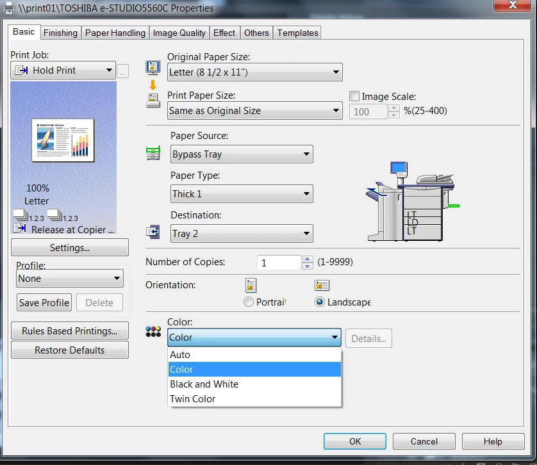Open the Destination Tray 2 dropdown

(x=242, y=234)
